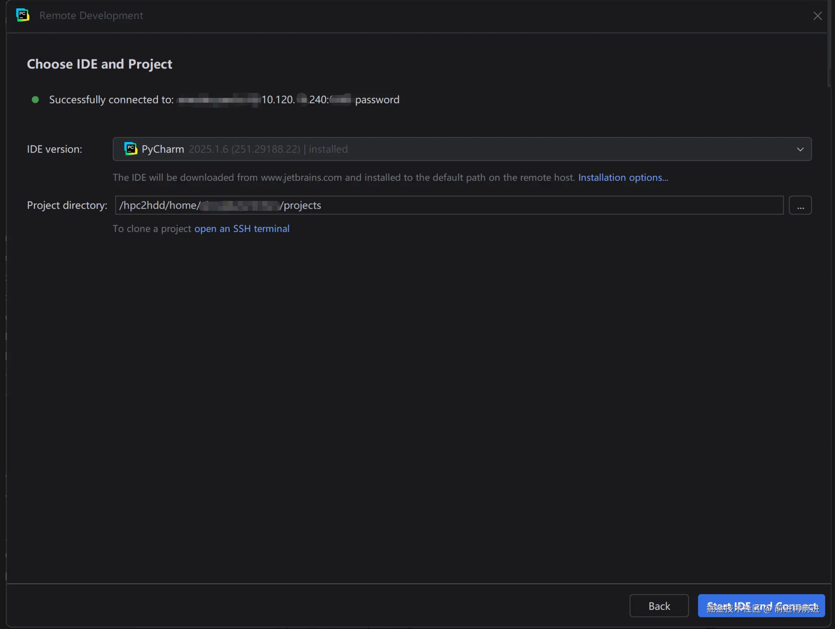Click Start IDE and Connect button
835x629 pixels.
(761, 606)
